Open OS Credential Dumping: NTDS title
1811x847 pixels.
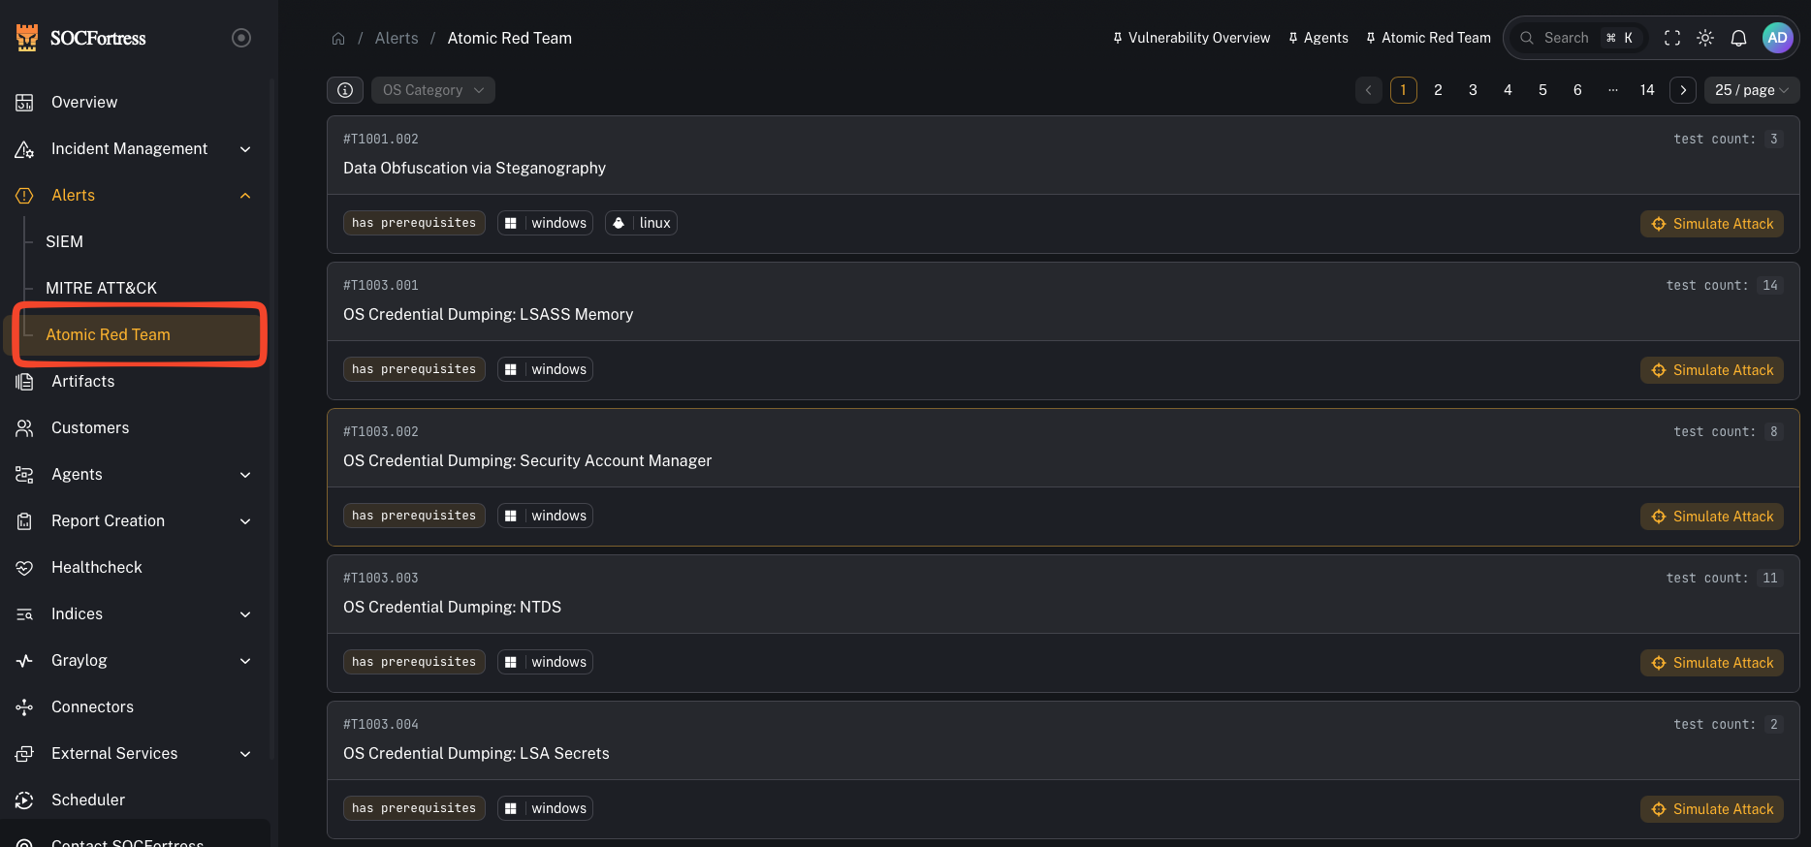452,608
